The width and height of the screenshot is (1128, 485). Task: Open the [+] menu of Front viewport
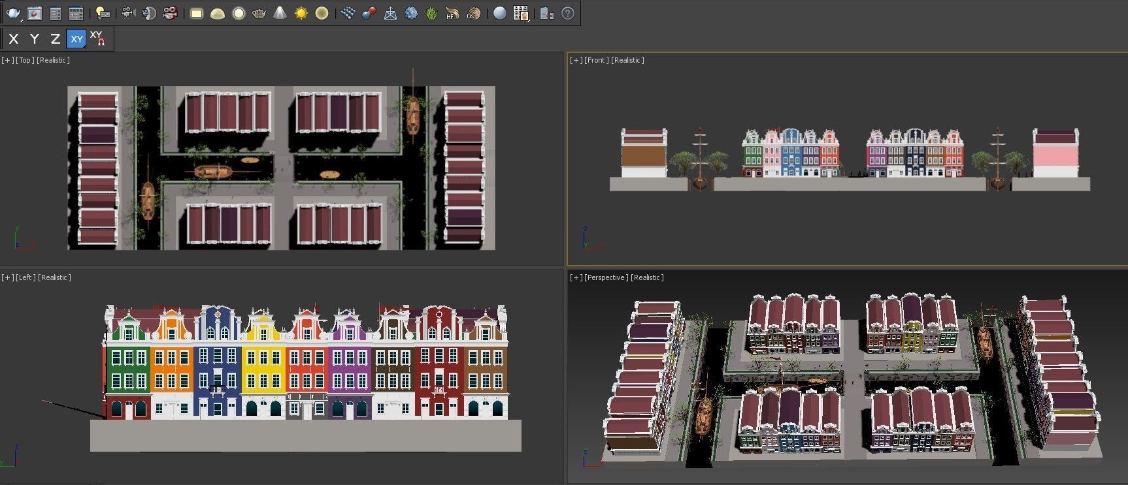(576, 60)
